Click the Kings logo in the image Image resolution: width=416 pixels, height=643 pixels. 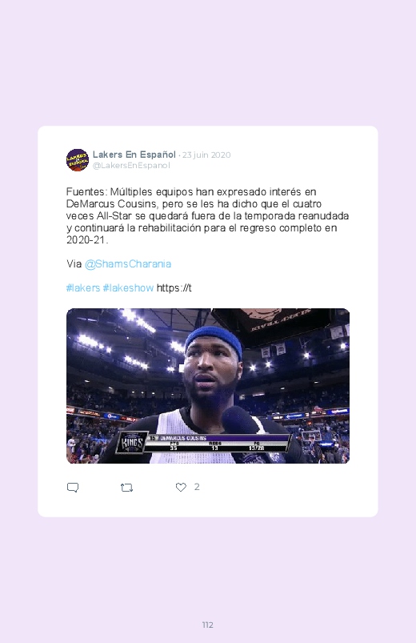coord(132,443)
